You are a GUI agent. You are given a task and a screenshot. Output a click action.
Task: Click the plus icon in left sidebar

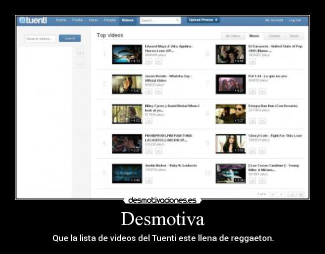click(80, 51)
